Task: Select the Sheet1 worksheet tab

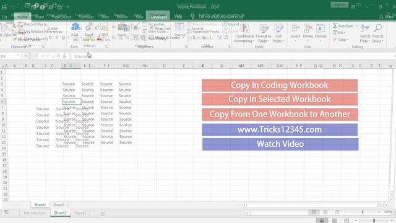Action: [x=40, y=205]
